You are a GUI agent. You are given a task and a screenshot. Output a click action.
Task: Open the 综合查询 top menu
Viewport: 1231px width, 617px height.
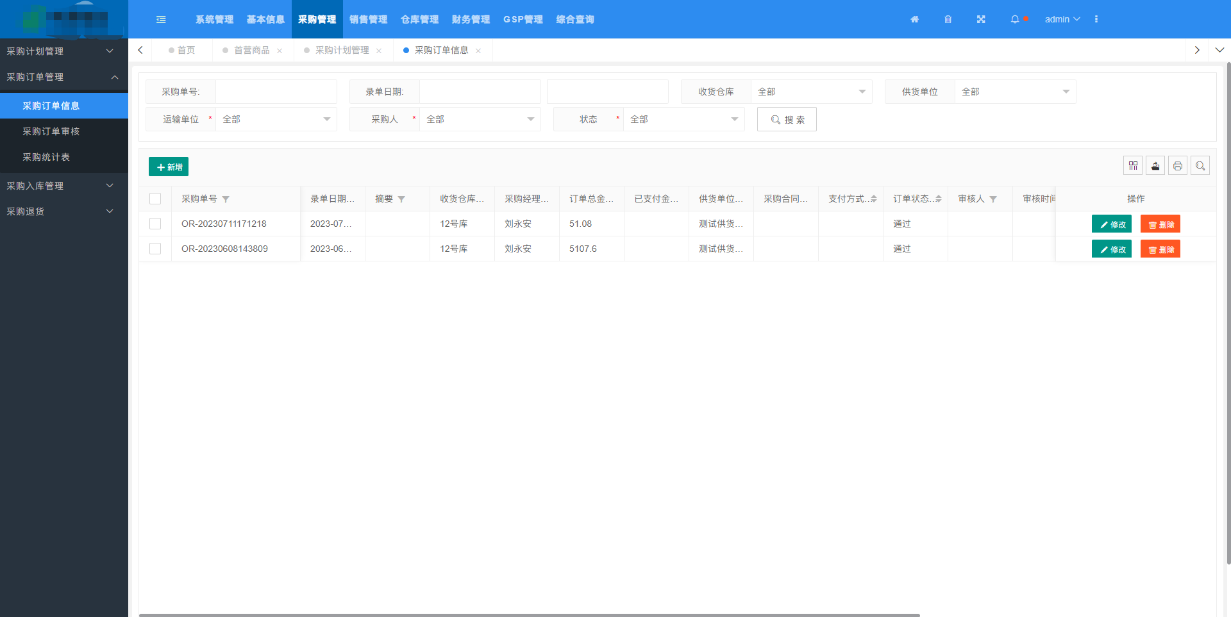click(575, 19)
